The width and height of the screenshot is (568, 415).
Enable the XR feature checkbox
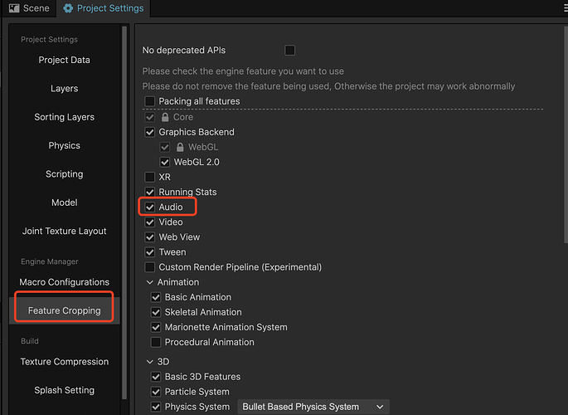pos(150,177)
